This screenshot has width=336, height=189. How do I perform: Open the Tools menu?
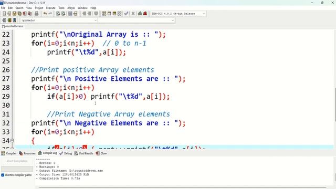pos(61,8)
